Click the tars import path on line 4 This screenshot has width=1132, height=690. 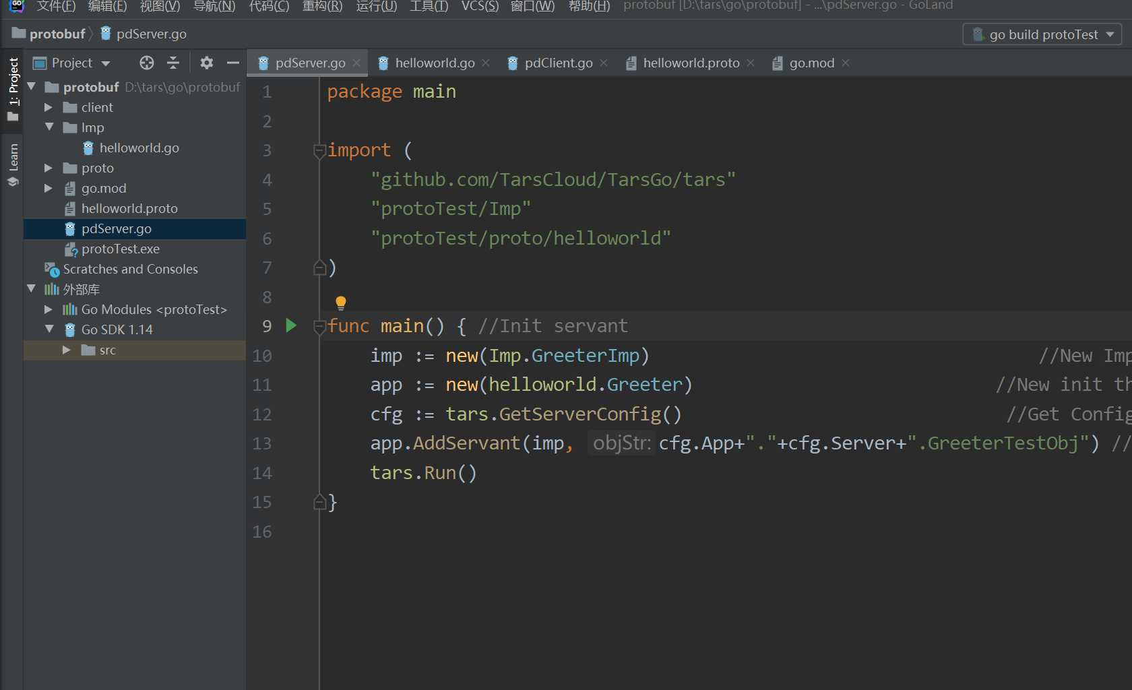pos(553,179)
